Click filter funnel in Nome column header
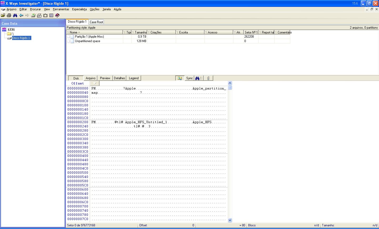379x229 pixels. pos(68,32)
